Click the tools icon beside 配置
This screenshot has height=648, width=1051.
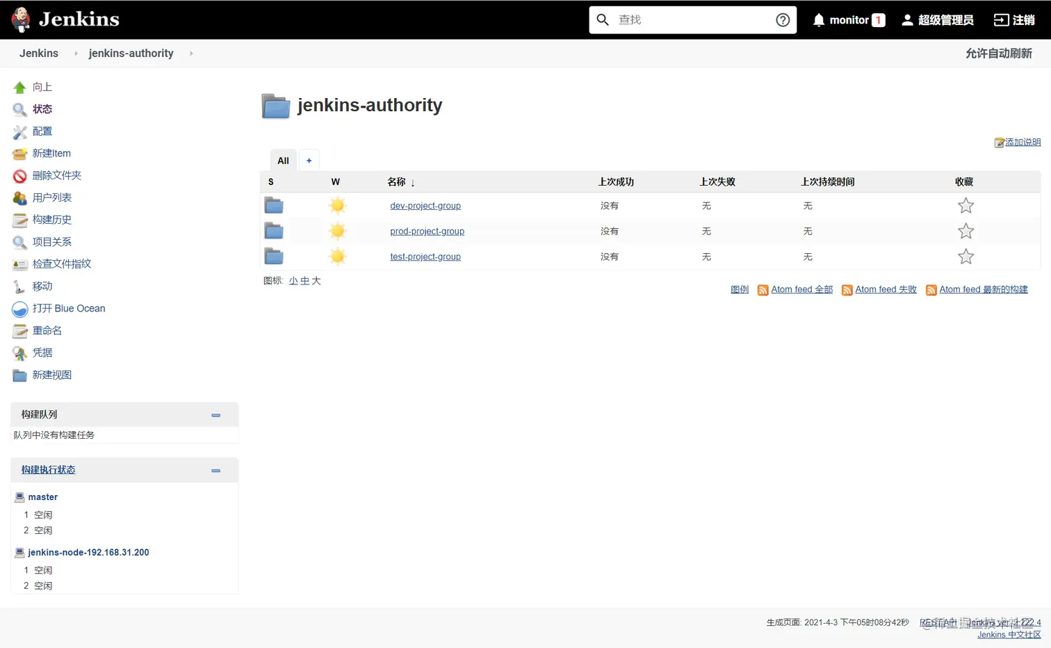(x=19, y=131)
